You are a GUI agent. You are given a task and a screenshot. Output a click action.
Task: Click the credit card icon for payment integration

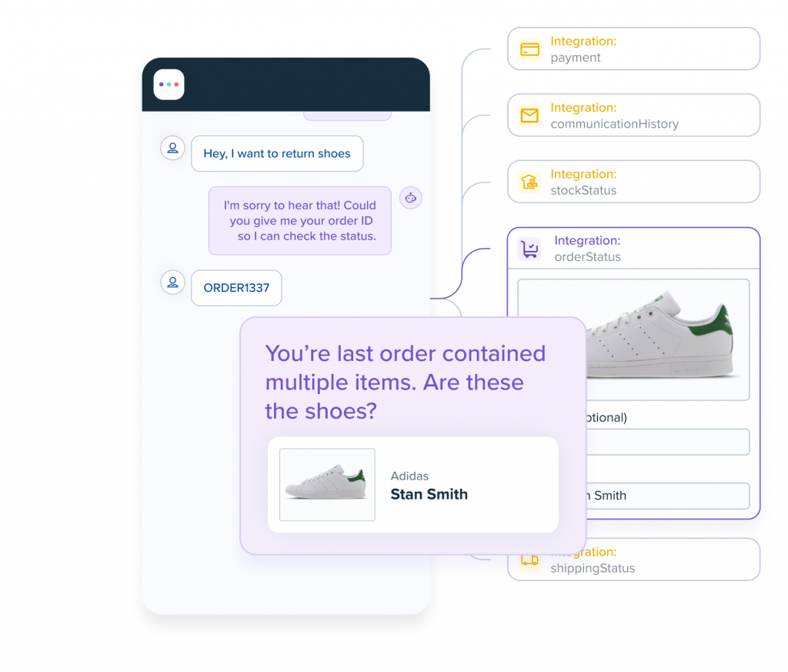(529, 49)
